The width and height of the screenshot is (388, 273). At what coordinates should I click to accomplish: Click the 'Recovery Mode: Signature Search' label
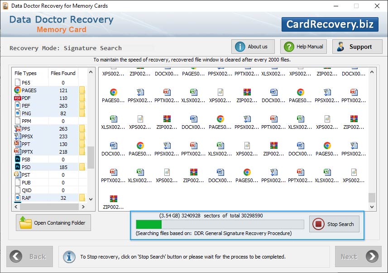pyautogui.click(x=66, y=48)
